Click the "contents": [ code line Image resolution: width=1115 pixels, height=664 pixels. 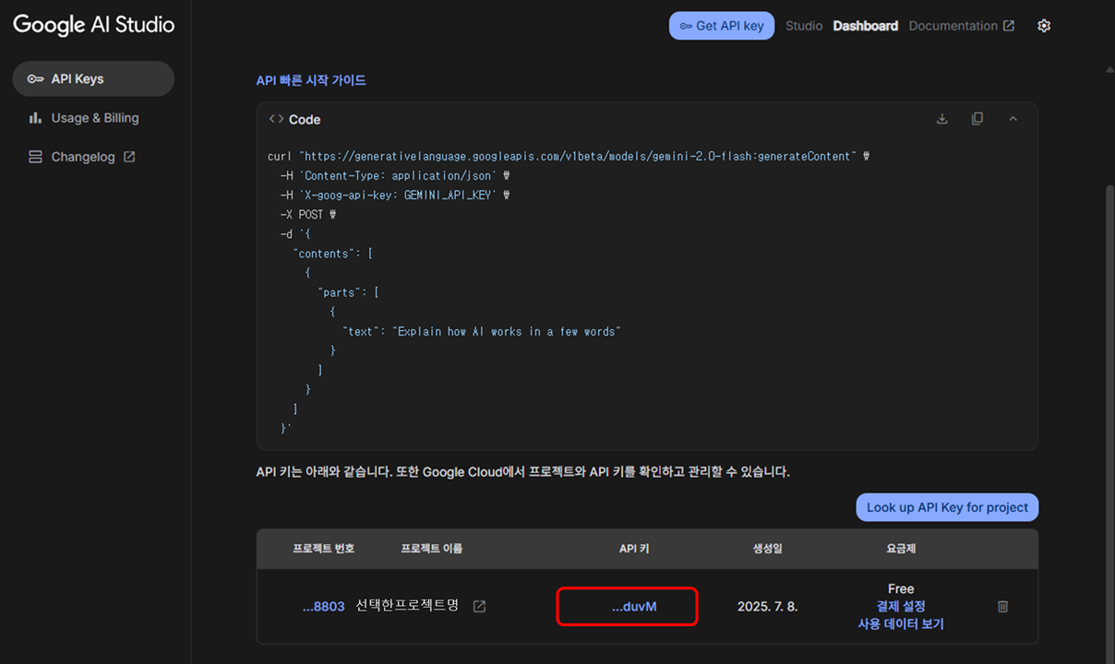point(332,254)
